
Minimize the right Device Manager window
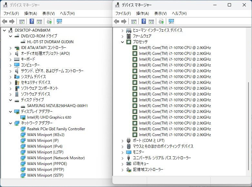coord(215,5)
